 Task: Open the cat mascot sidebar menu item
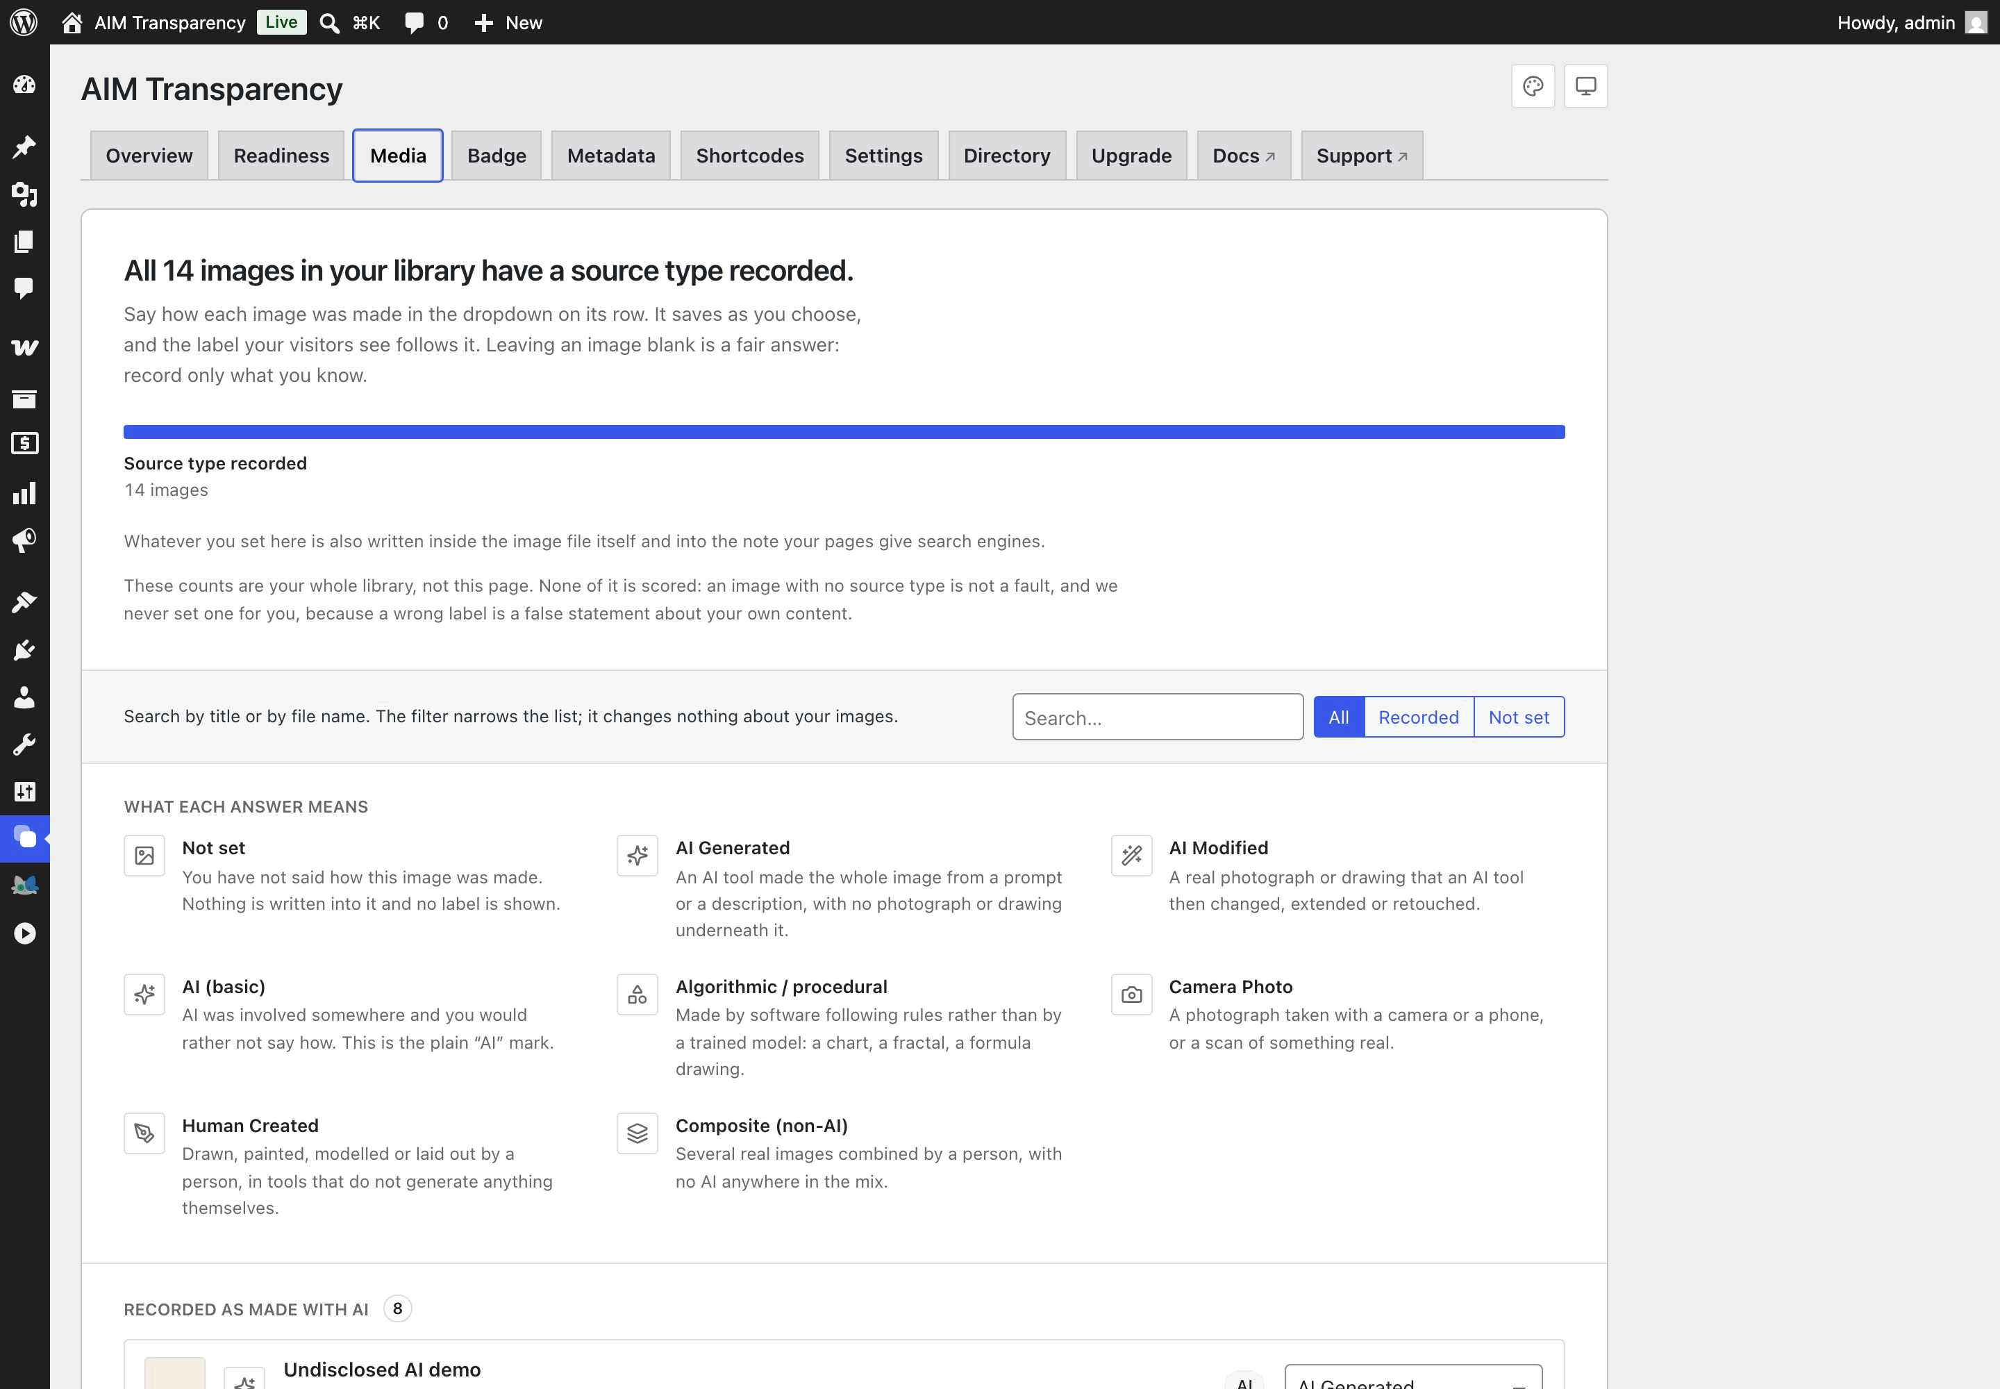point(24,886)
